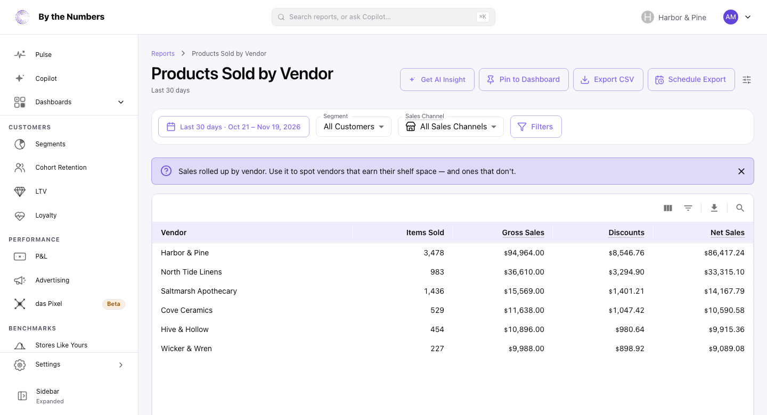Toggle the Sidebar Expanded control
The width and height of the screenshot is (767, 415).
[x=69, y=396]
